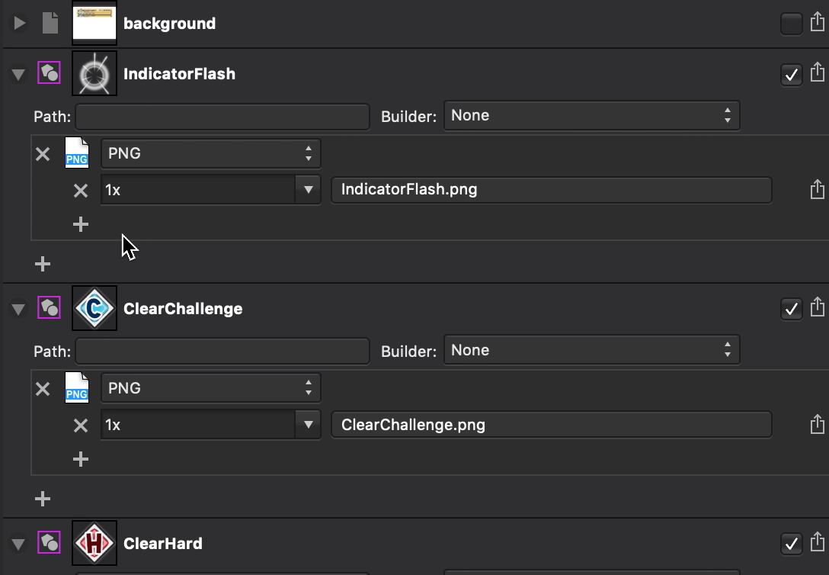The height and width of the screenshot is (575, 829).
Task: Add new size under IndicatorFlash PNG format
Action: [80, 224]
